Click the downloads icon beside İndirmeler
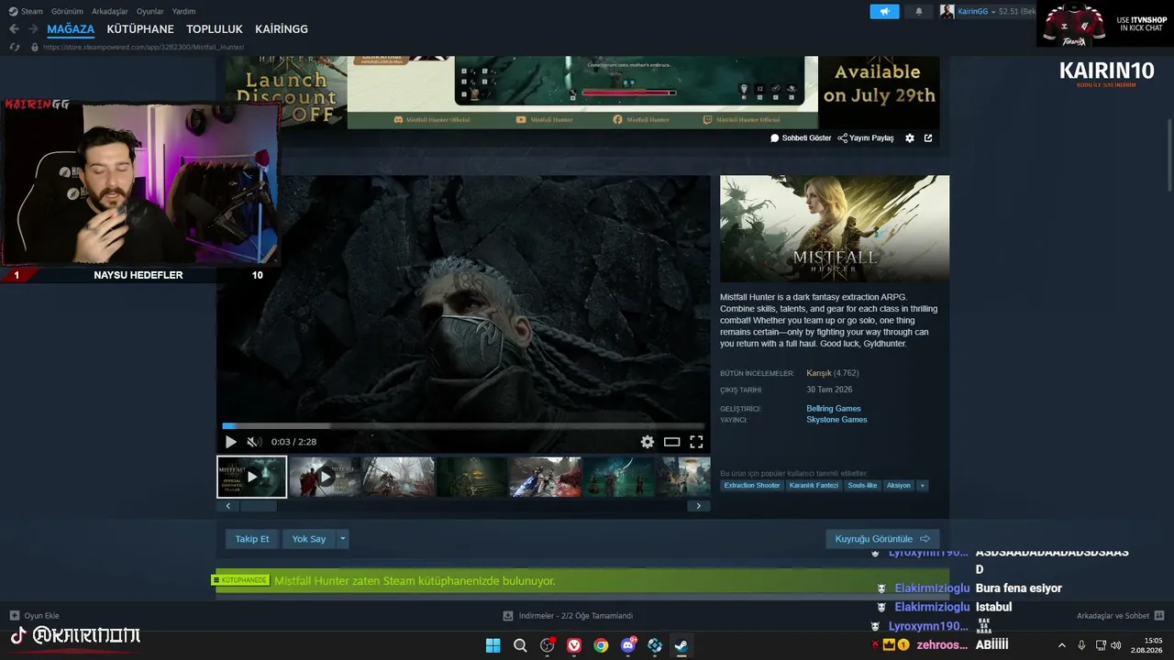Image resolution: width=1174 pixels, height=660 pixels. (508, 616)
